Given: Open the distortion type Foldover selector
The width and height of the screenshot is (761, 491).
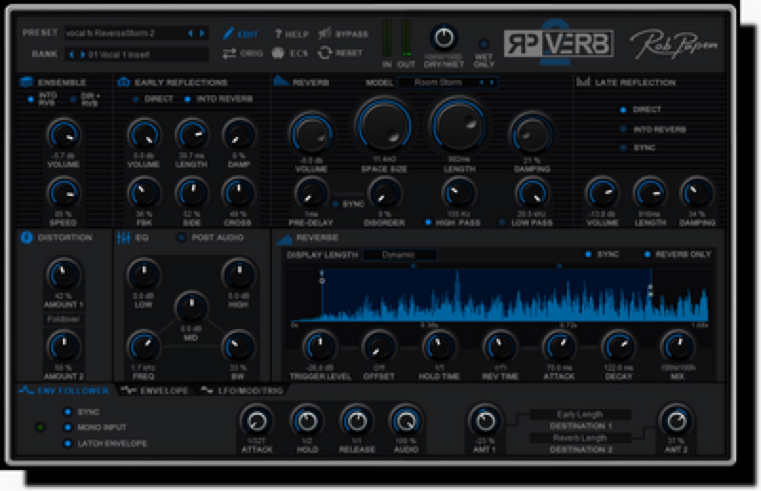Looking at the screenshot, I should click(63, 319).
